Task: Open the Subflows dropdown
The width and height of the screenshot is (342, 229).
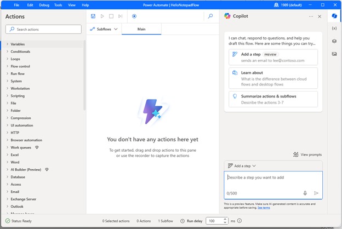Action: (104, 29)
